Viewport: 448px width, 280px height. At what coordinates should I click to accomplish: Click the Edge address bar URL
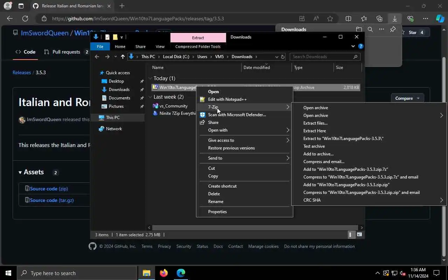[138, 19]
